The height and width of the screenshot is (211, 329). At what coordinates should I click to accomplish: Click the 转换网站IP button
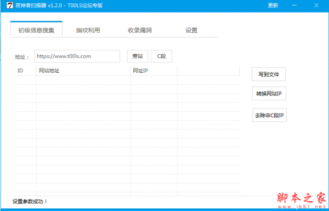[x=269, y=93]
